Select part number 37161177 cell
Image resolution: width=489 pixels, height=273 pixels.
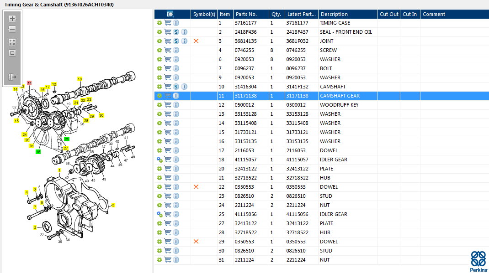[245, 23]
